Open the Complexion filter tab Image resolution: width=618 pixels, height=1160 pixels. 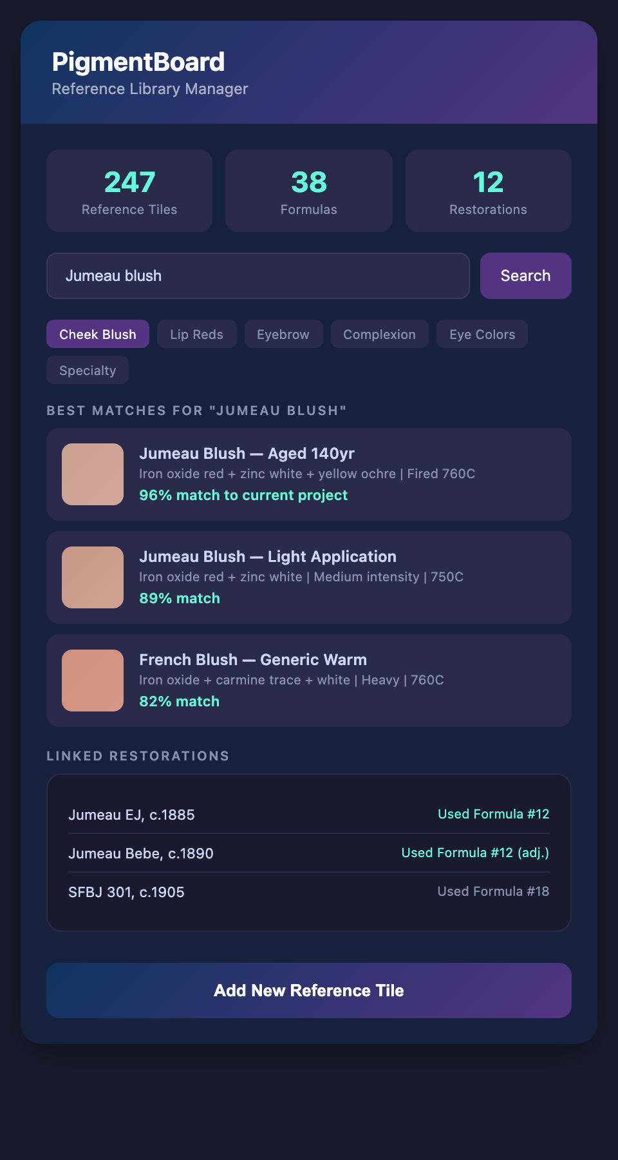[x=379, y=334]
